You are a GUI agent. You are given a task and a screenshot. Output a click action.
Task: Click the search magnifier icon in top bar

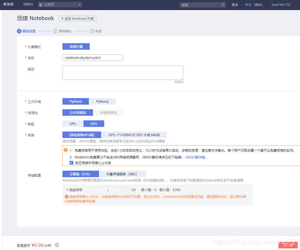[223, 4]
